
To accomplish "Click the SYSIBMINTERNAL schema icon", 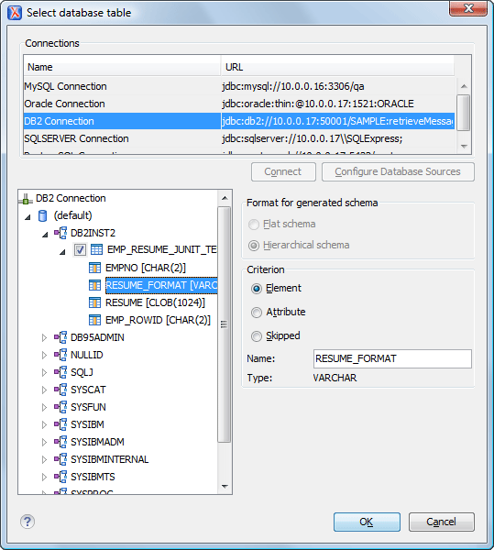I will [60, 459].
